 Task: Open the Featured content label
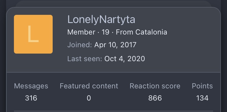tap(89, 86)
